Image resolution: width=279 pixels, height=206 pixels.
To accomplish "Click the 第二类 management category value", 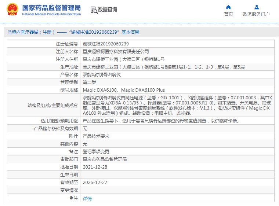I will 89,82.
